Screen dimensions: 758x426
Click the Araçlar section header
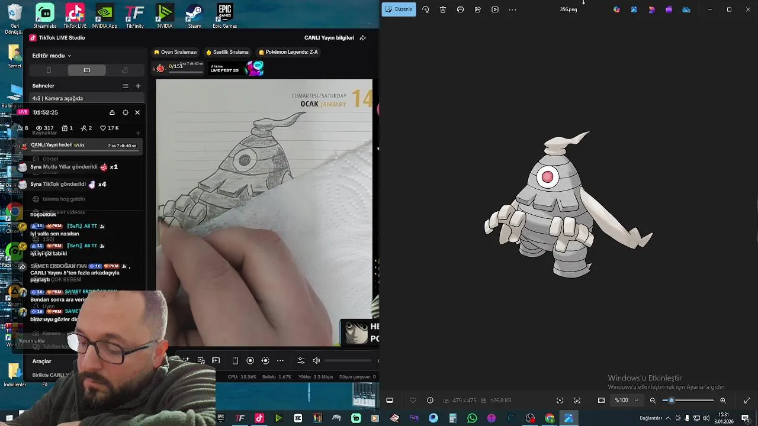tap(41, 361)
